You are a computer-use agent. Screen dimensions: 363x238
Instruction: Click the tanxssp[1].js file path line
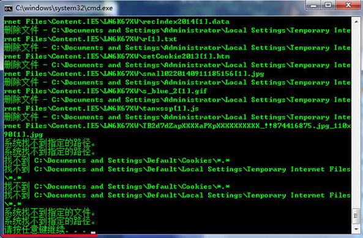(101, 108)
